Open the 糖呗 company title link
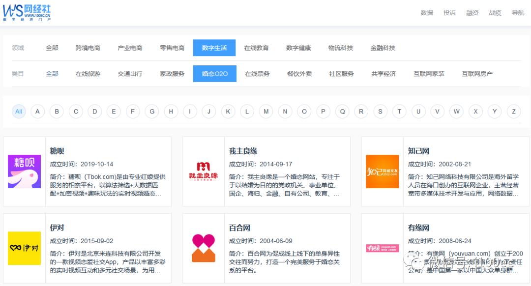This screenshot has width=531, height=286. click(x=57, y=151)
